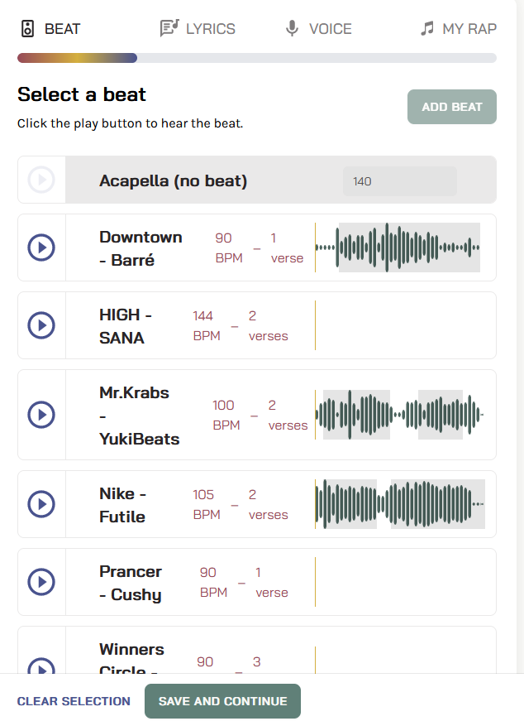
Task: Click the Nike - Futile waveform
Action: (399, 504)
